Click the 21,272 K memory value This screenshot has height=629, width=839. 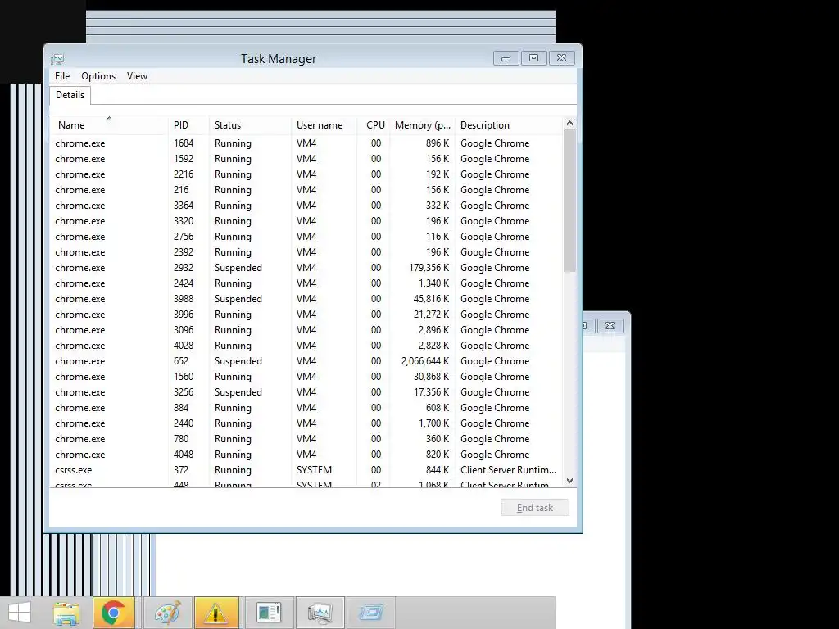pos(431,314)
